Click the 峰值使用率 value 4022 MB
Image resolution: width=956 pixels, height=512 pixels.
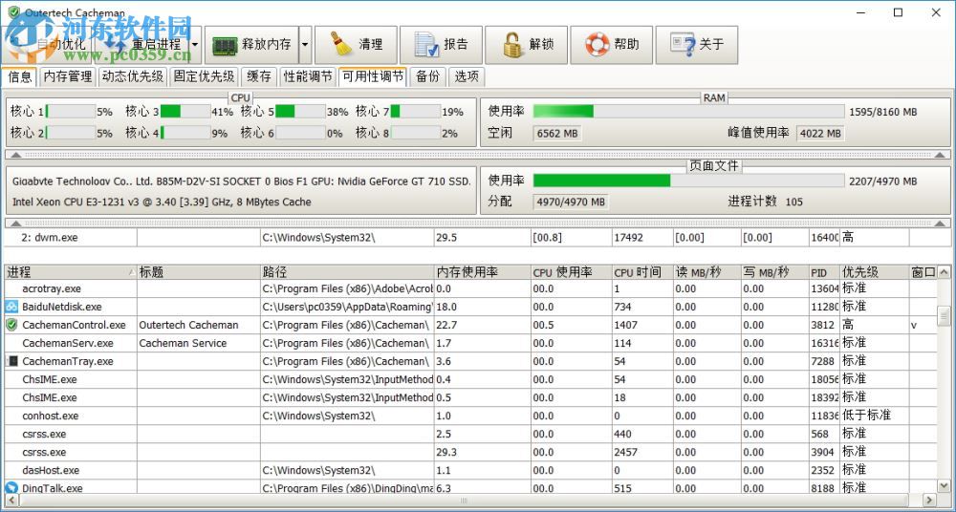pos(820,134)
